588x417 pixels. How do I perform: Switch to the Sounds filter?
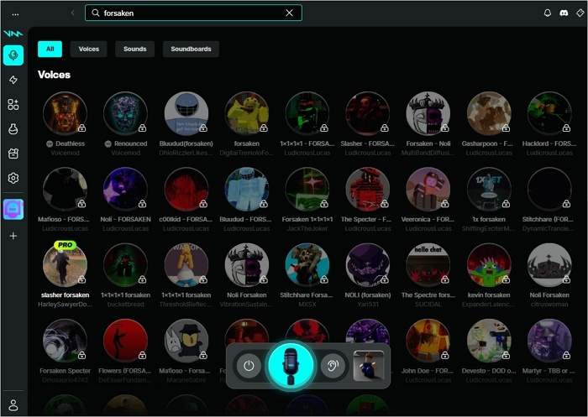[x=134, y=50]
